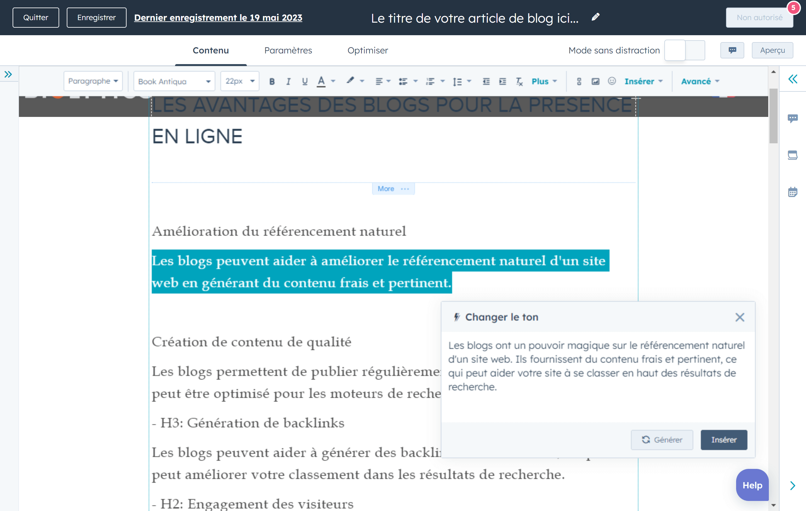806x511 pixels.
Task: Expand the left sidebar with the double chevron
Action: pos(9,74)
